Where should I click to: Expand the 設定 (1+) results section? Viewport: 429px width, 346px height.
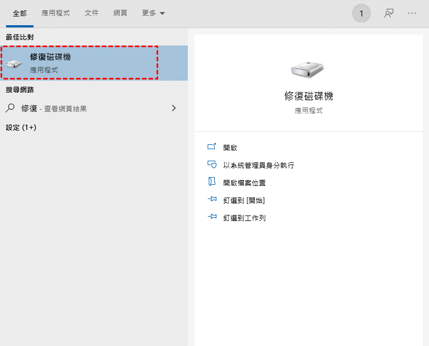21,127
